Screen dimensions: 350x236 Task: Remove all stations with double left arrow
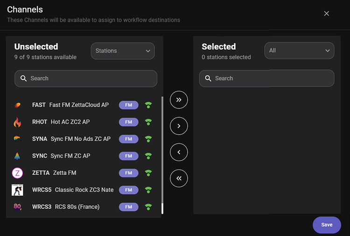point(179,178)
